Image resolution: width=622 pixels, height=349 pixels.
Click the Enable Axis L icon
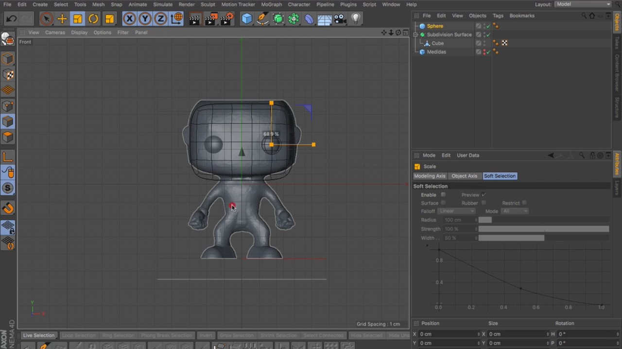(8, 157)
